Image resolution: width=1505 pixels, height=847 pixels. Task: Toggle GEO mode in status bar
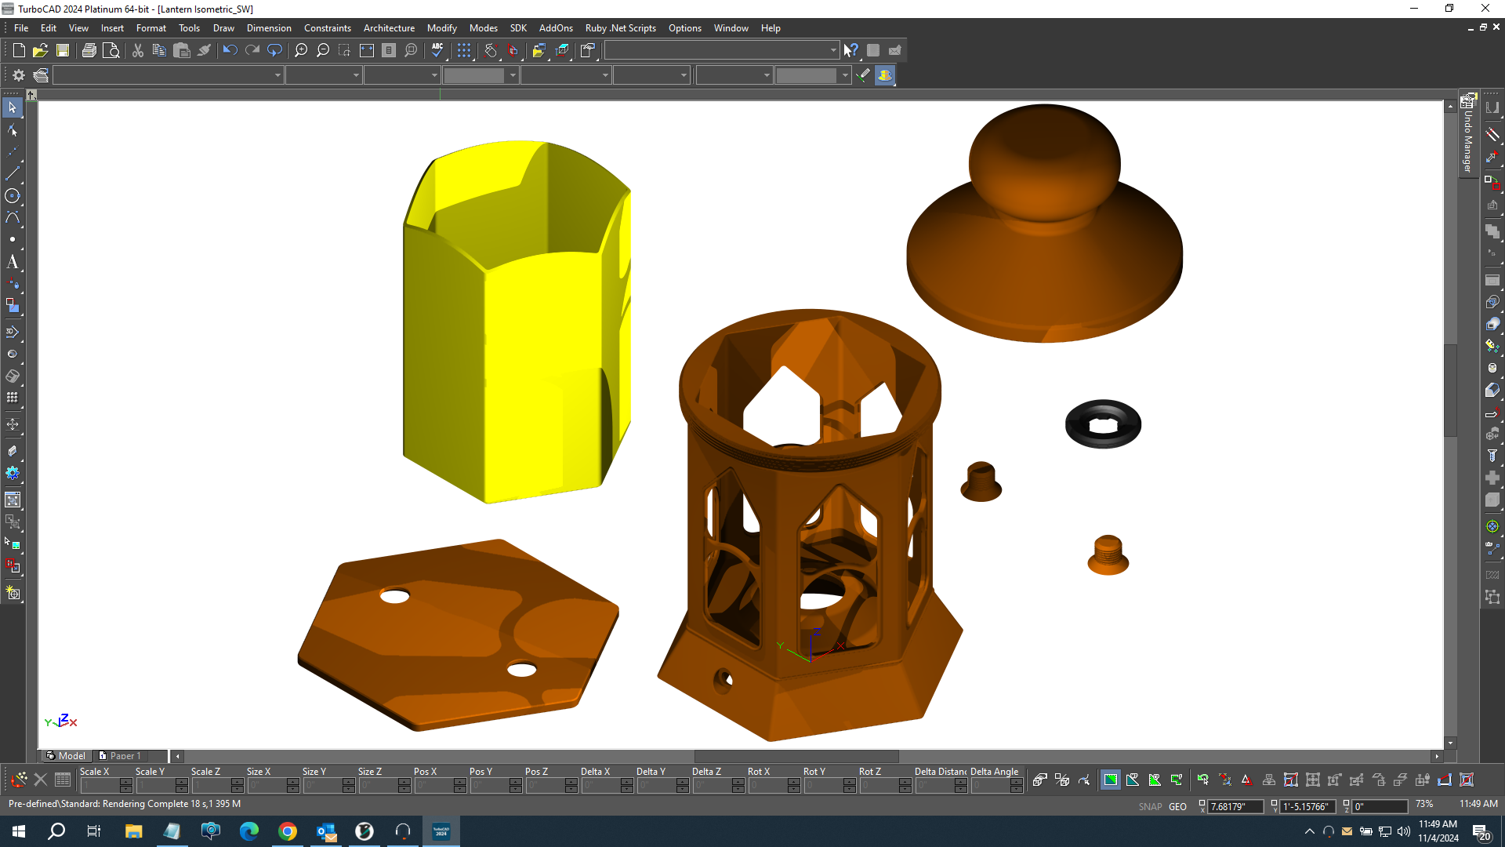pos(1177,806)
